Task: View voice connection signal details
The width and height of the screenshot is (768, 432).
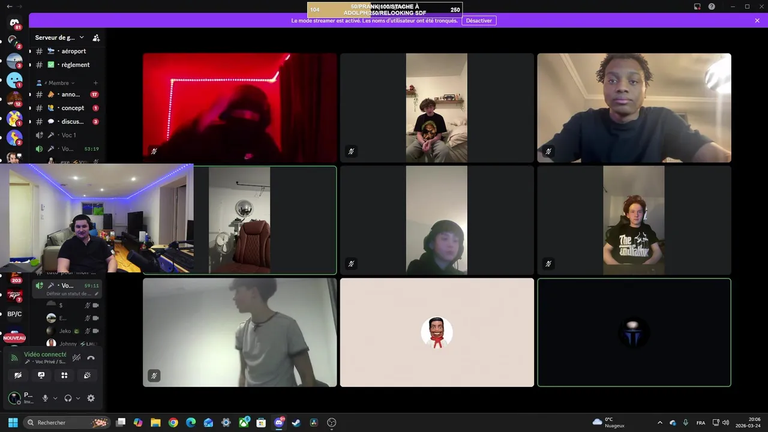Action: [x=14, y=358]
